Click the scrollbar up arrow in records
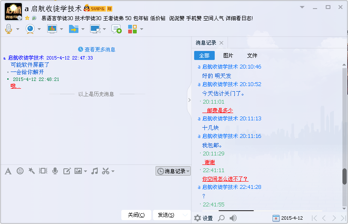 click(x=344, y=65)
